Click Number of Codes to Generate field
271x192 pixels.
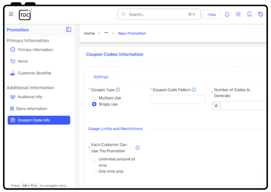243,105
